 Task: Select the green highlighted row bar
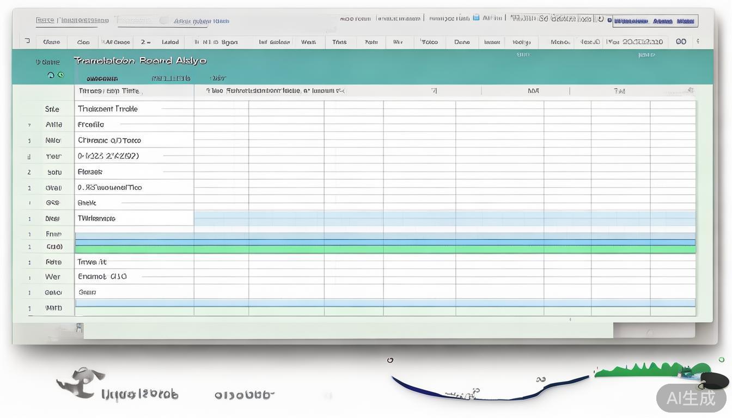point(385,249)
